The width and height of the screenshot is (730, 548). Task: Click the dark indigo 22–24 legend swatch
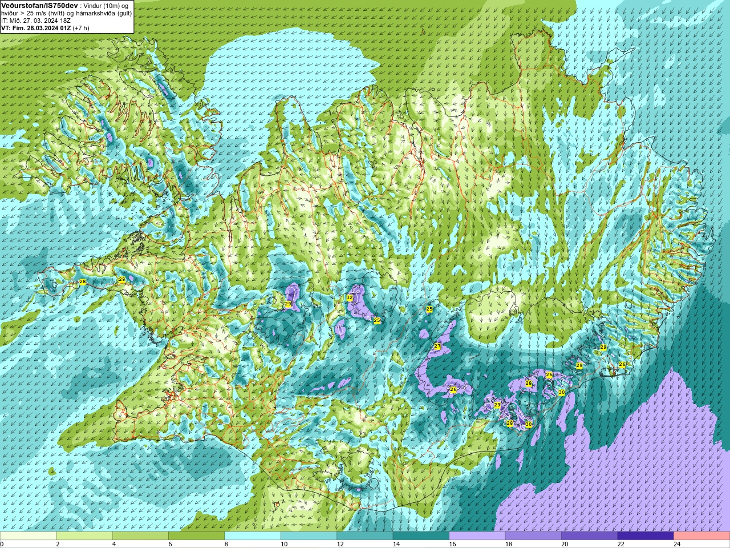point(646,536)
